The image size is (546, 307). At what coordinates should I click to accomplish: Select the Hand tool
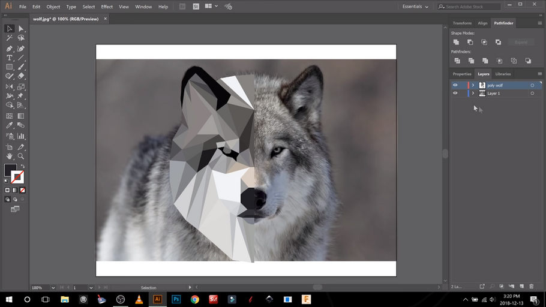tap(10, 156)
